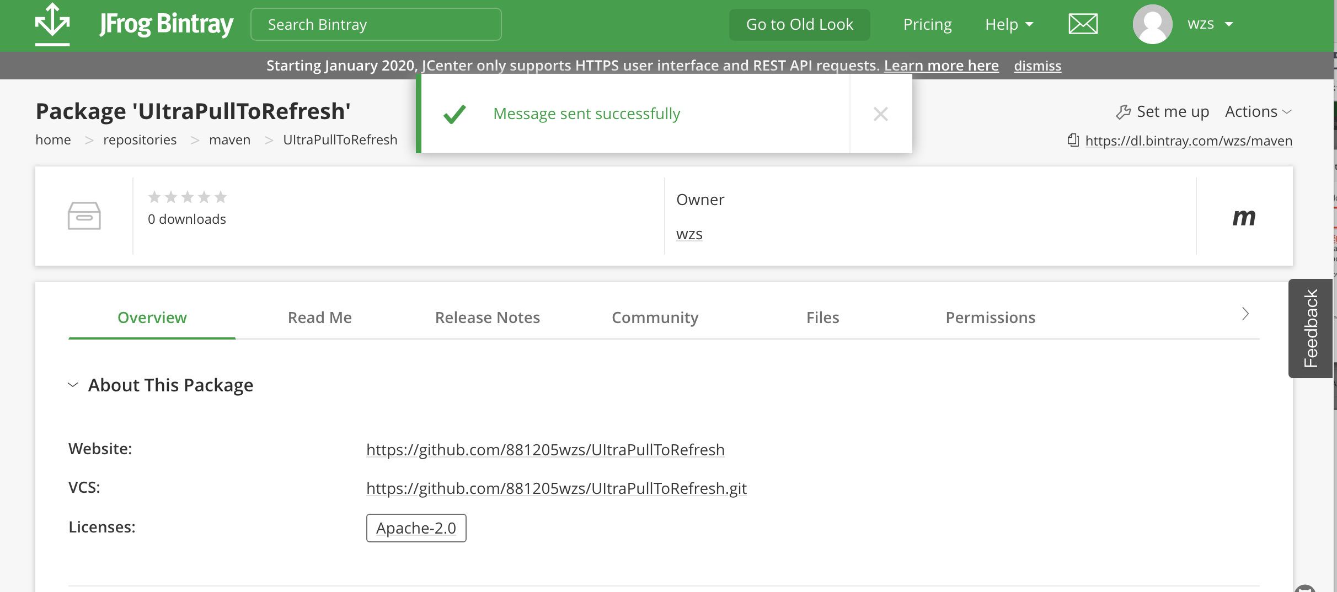1337x592 pixels.
Task: Click the JFrog Bintray wordmark
Action: 167,24
